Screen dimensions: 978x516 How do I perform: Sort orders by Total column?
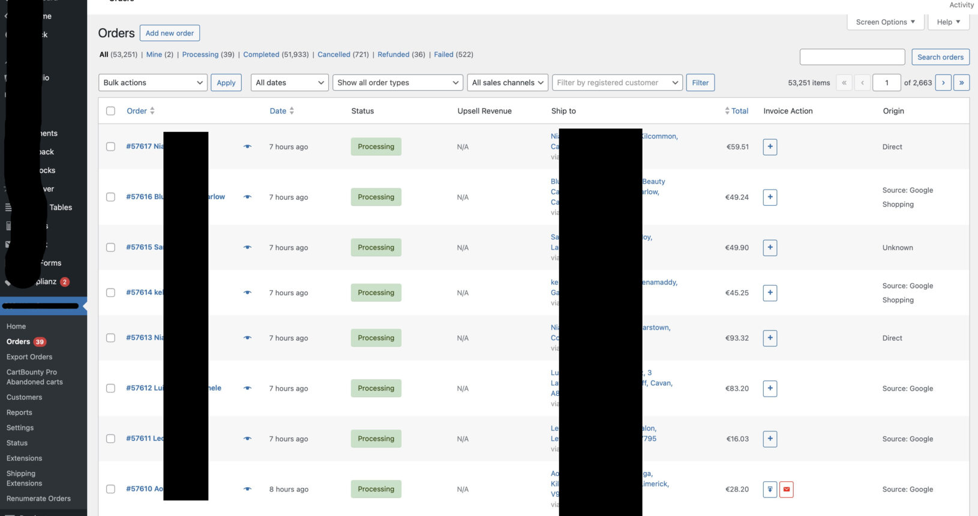739,111
